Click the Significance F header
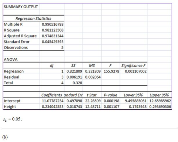This screenshot has height=142, width=178. point(133,65)
